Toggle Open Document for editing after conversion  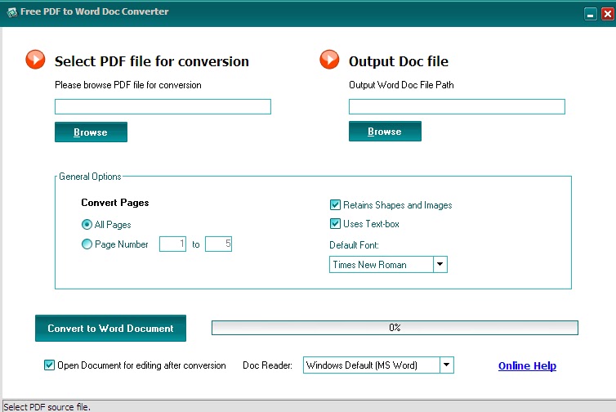point(49,365)
